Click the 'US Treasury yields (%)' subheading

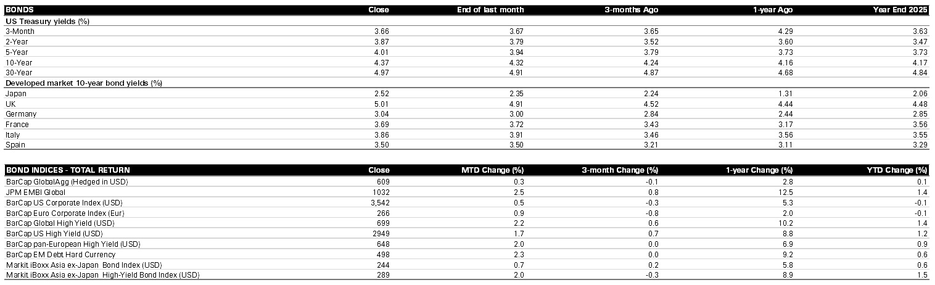tap(46, 21)
